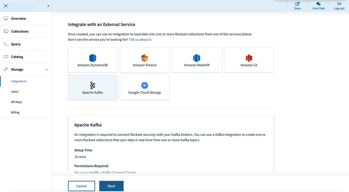Screen dimensions: 349x192
Task: Click the Google Cloud Storage icon
Action: (145, 86)
